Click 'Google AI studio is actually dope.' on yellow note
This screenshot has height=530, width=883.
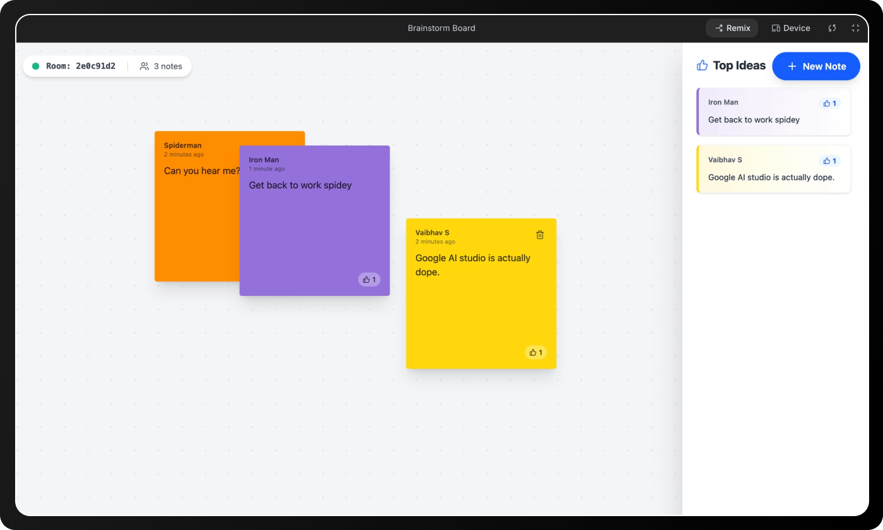point(473,265)
